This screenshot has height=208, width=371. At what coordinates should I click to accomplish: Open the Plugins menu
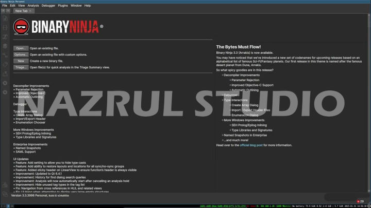pyautogui.click(x=63, y=6)
